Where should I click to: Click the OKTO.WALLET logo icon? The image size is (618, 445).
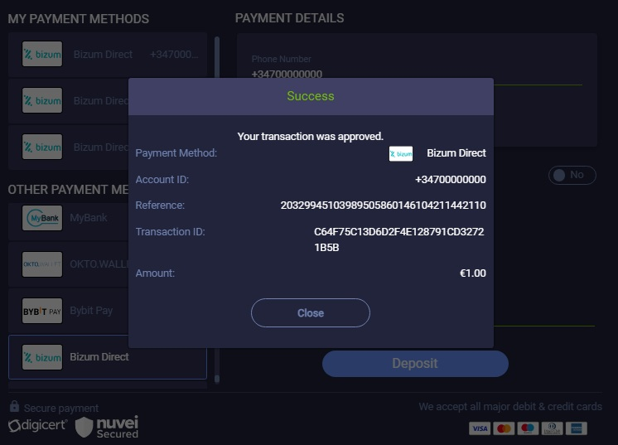pyautogui.click(x=42, y=264)
